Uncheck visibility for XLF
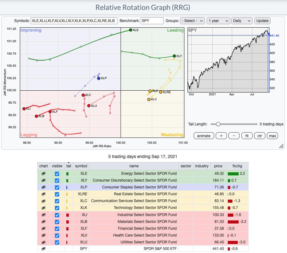 tap(57, 228)
